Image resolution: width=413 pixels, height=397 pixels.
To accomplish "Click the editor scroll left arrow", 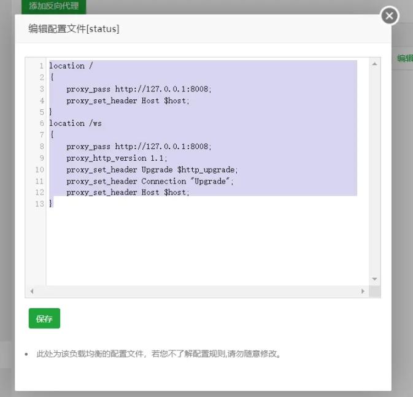I will (31, 291).
